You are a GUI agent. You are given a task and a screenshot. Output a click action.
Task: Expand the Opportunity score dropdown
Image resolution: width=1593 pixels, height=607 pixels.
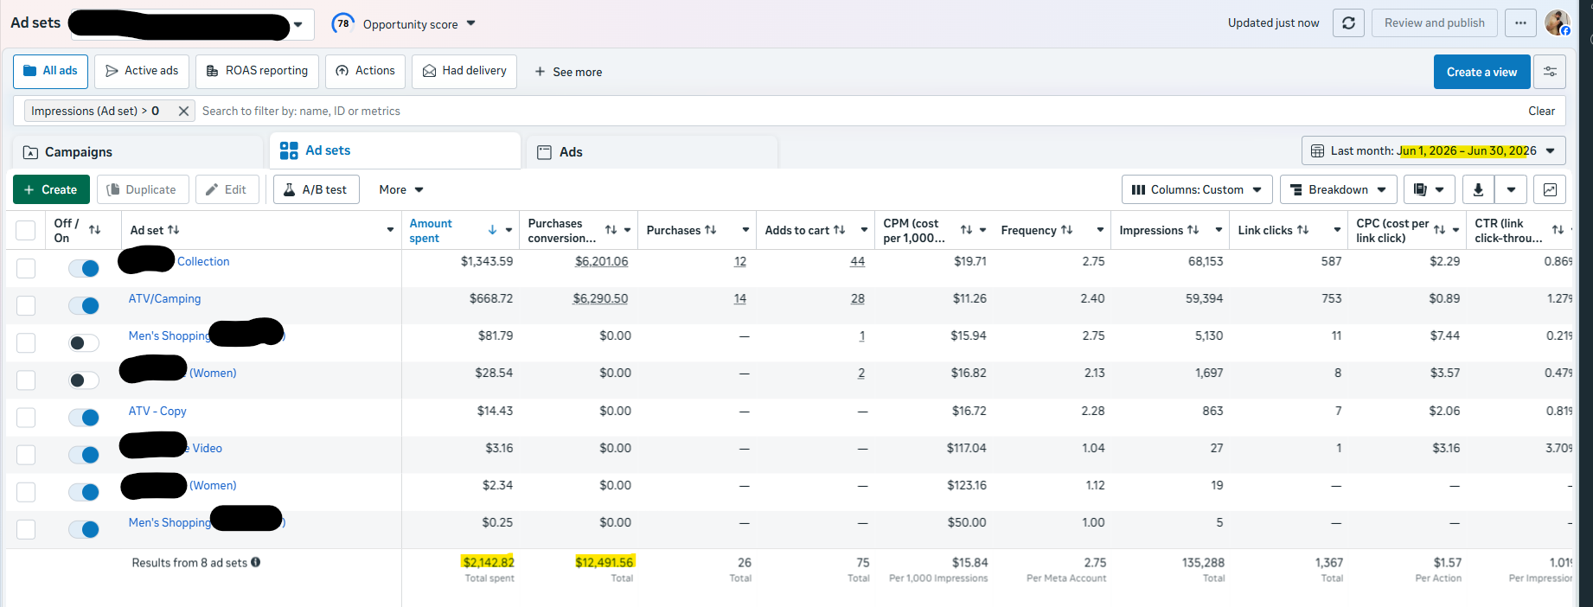click(470, 23)
